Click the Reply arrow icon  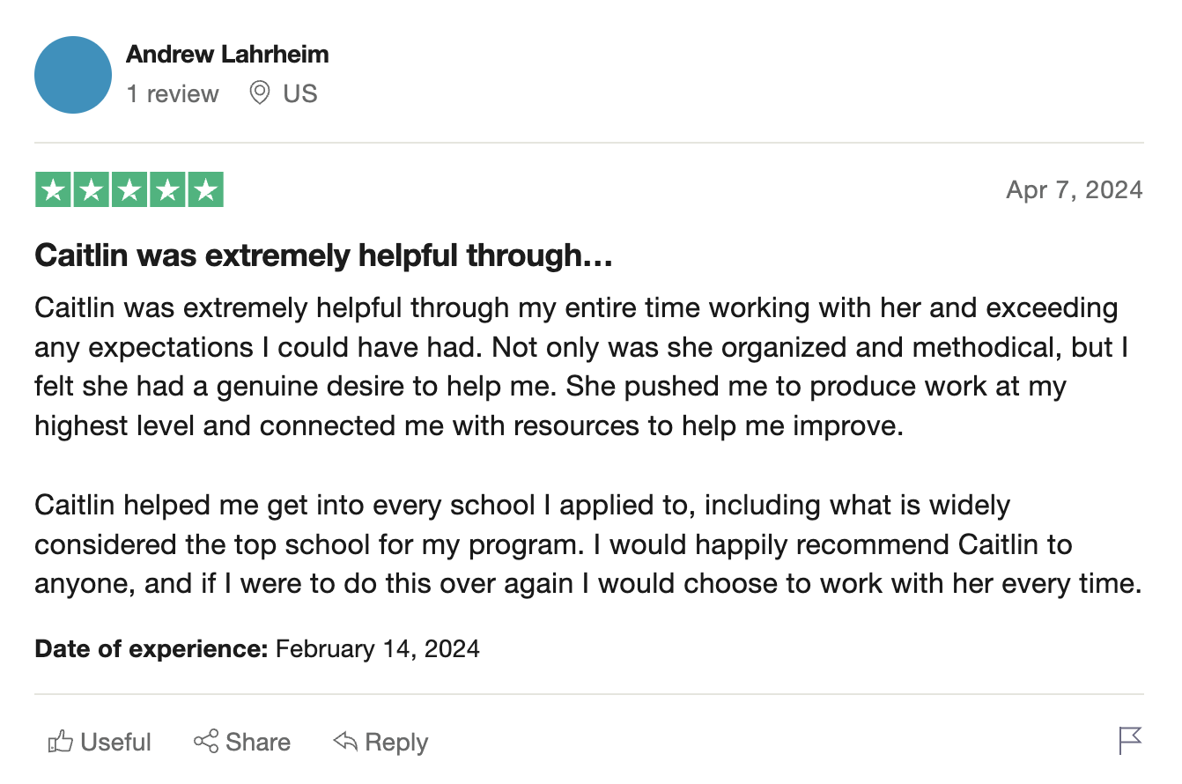point(345,742)
